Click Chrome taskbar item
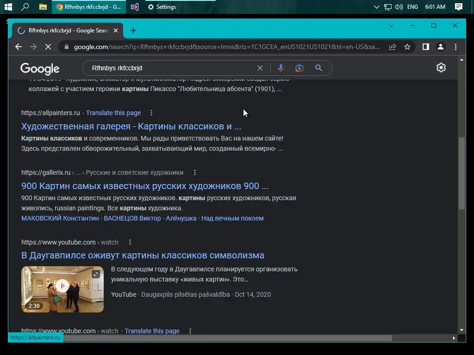 89,6
